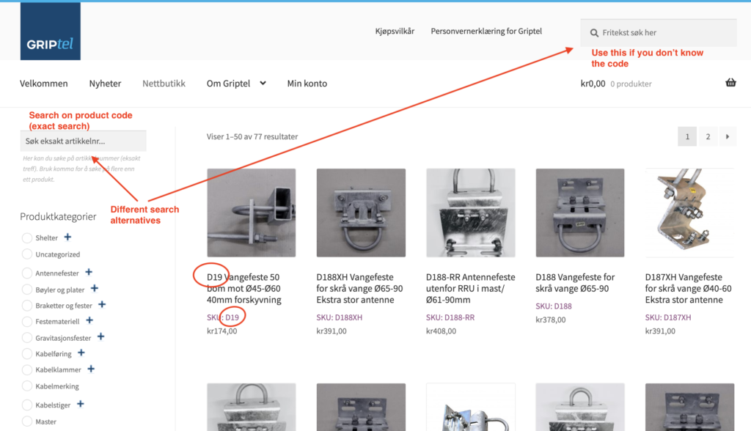Click the search magnifier icon
Image resolution: width=751 pixels, height=431 pixels.
pyautogui.click(x=594, y=32)
